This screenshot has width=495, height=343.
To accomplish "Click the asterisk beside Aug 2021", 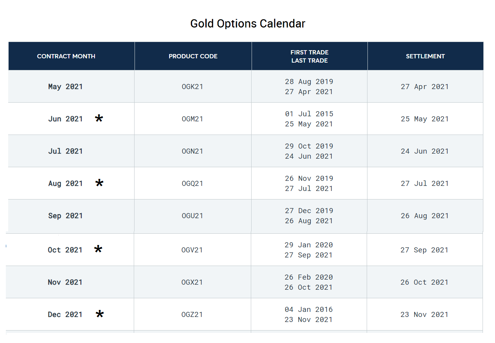I will [x=99, y=183].
